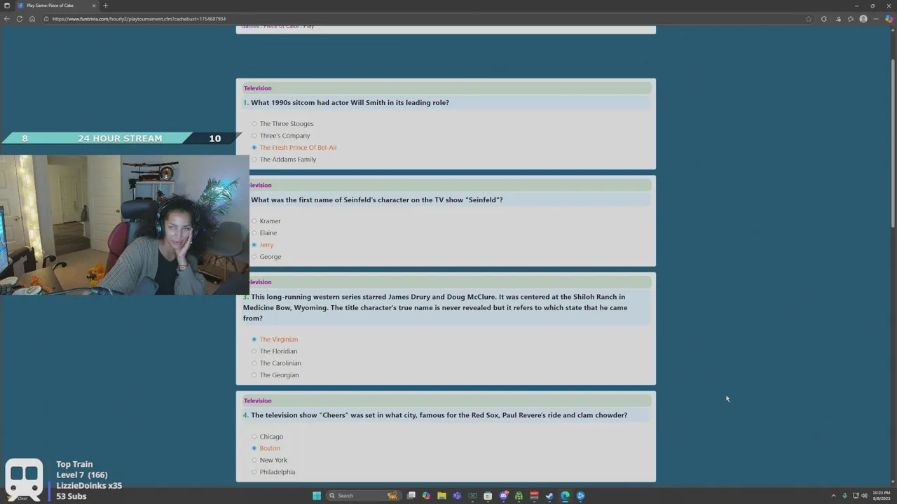The height and width of the screenshot is (504, 897).
Task: Click question 1 text about Will Smith
Action: tap(350, 103)
